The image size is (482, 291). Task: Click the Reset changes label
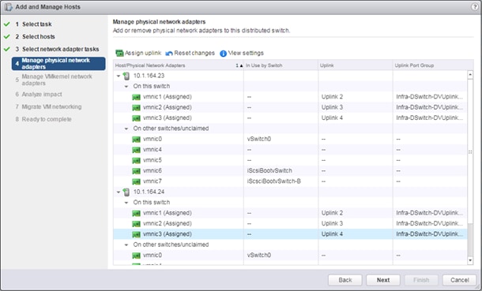point(194,53)
